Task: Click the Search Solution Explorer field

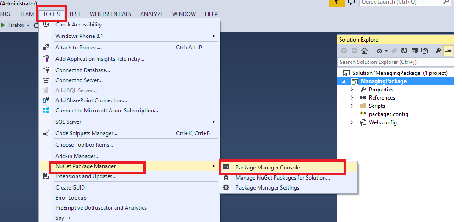Action: 396,62
